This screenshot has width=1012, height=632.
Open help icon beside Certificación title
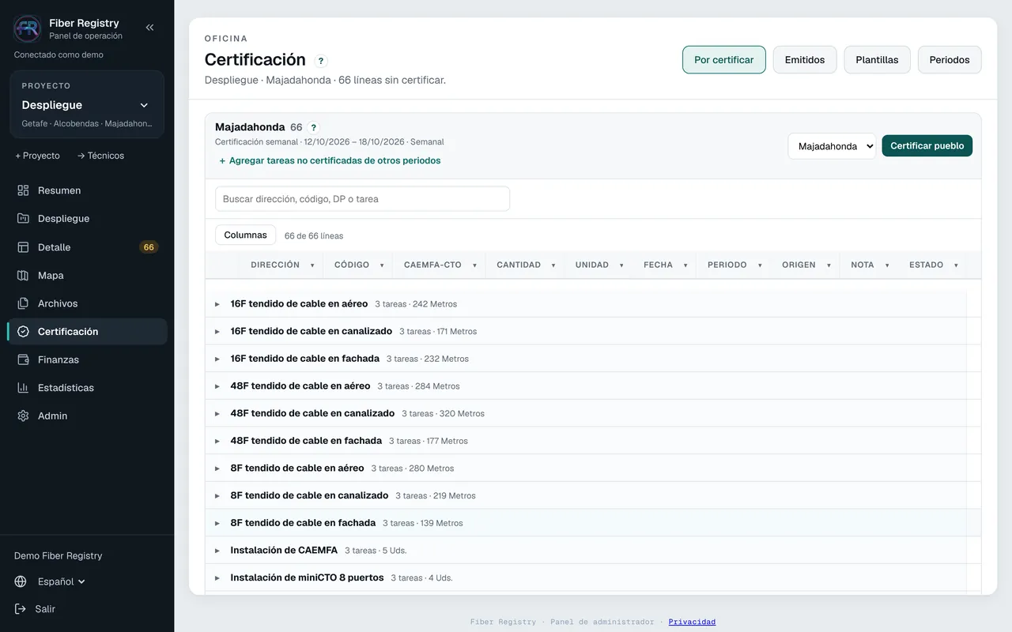pyautogui.click(x=321, y=61)
